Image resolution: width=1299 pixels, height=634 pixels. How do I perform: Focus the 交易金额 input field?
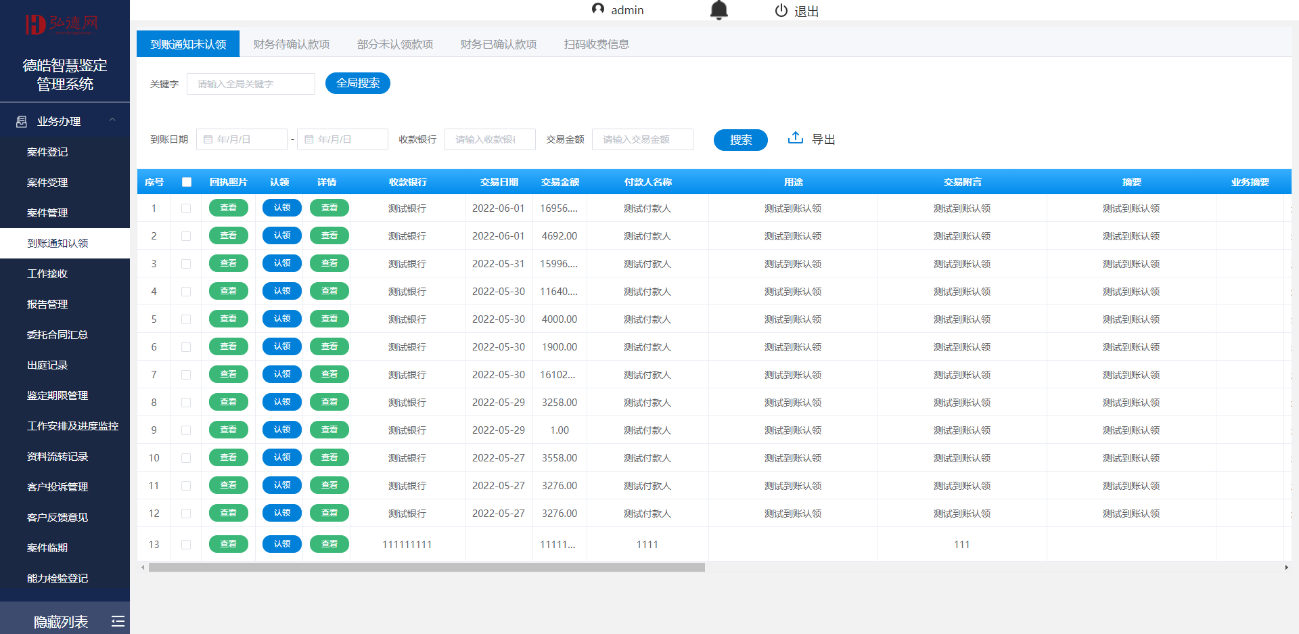pos(643,139)
